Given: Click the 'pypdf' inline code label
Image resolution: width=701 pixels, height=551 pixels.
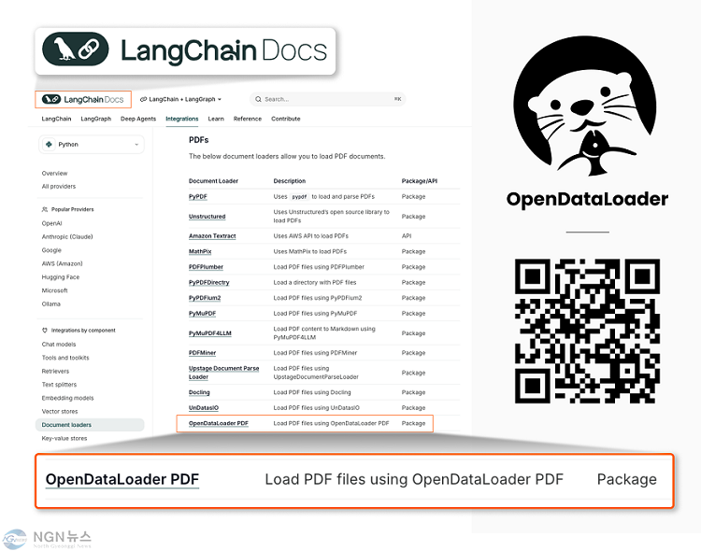Looking at the screenshot, I should [x=299, y=197].
